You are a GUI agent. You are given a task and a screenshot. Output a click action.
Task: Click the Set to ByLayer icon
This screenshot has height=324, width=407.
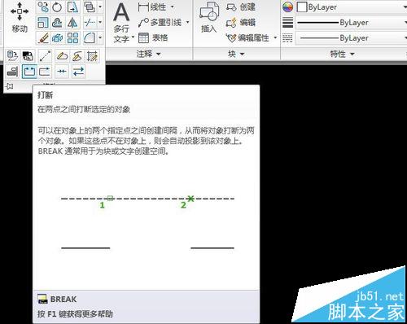[12, 56]
